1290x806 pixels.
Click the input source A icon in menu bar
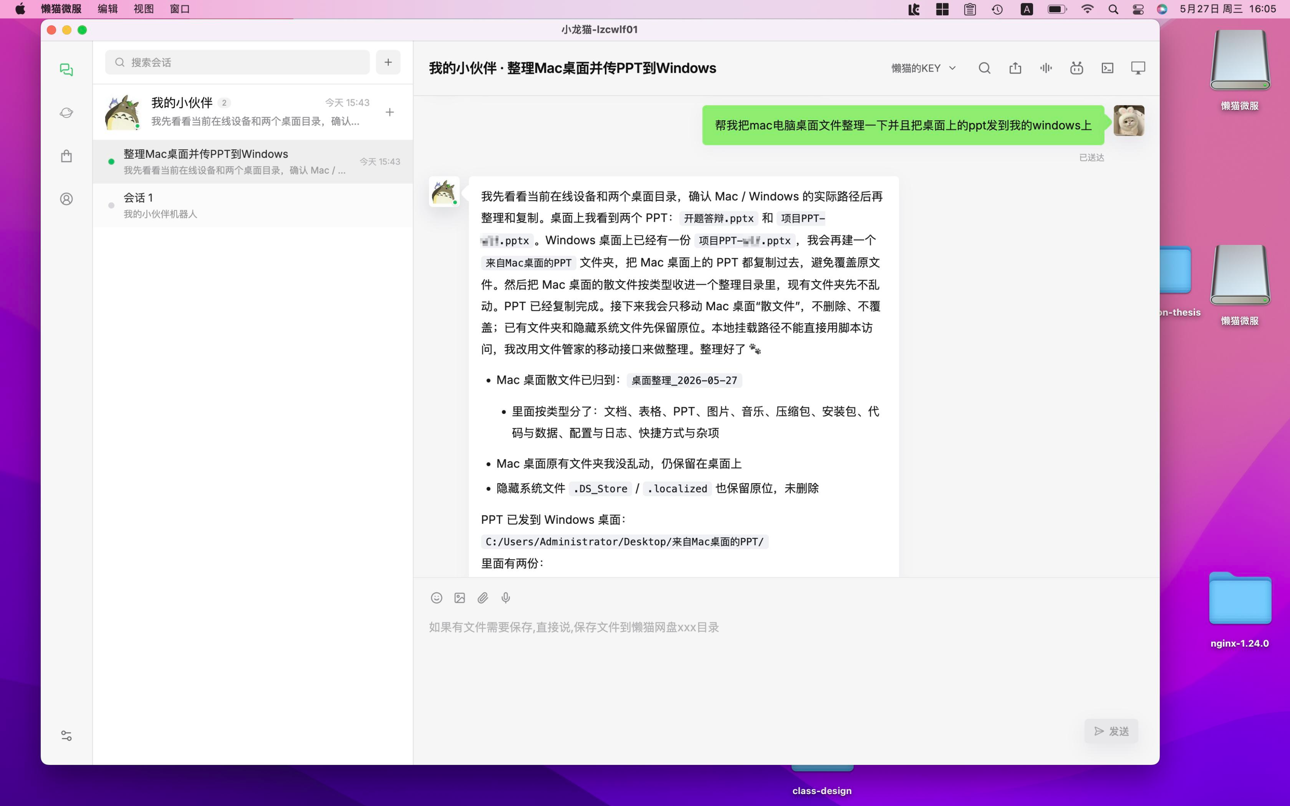1026,9
